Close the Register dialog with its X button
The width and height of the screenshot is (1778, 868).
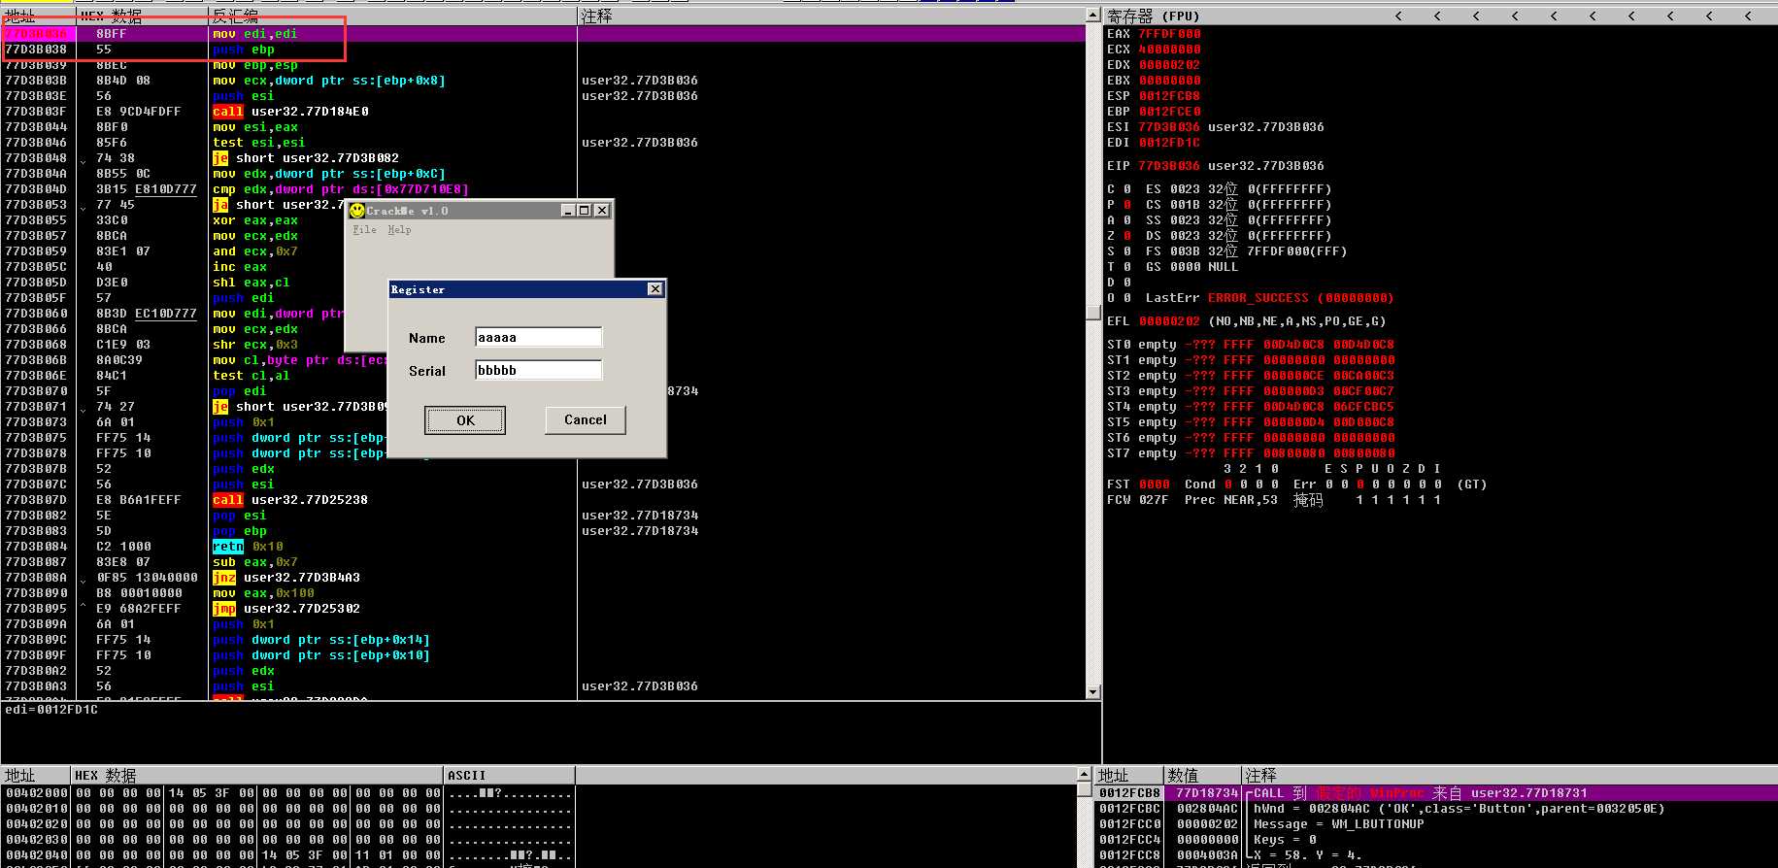655,289
